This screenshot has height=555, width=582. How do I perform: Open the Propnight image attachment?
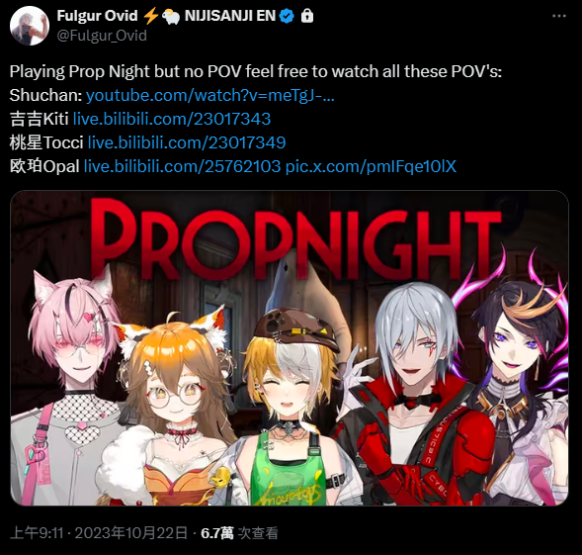click(x=290, y=348)
